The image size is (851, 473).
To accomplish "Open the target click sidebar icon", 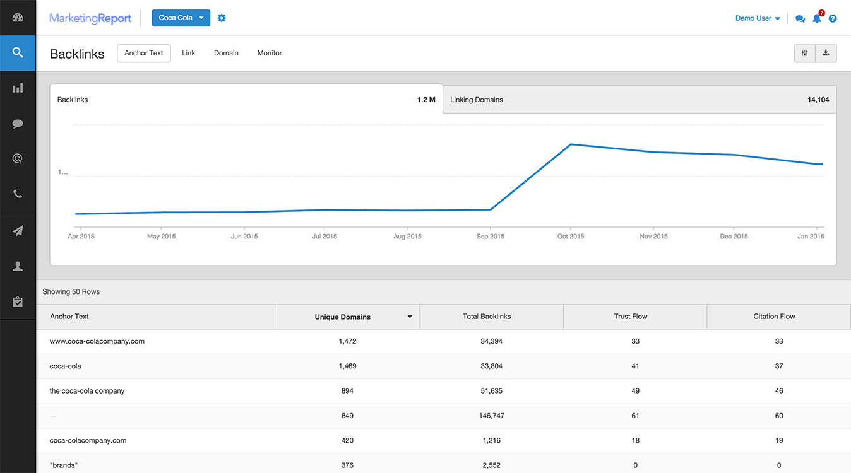I will 18,159.
